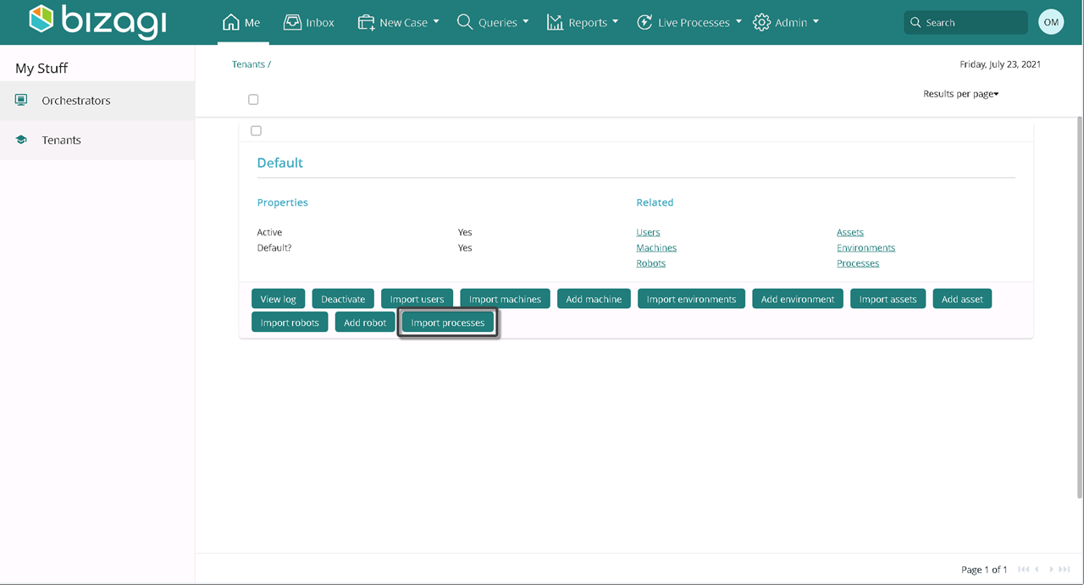Click the Import processes button
This screenshot has height=585, width=1084.
[x=448, y=323]
